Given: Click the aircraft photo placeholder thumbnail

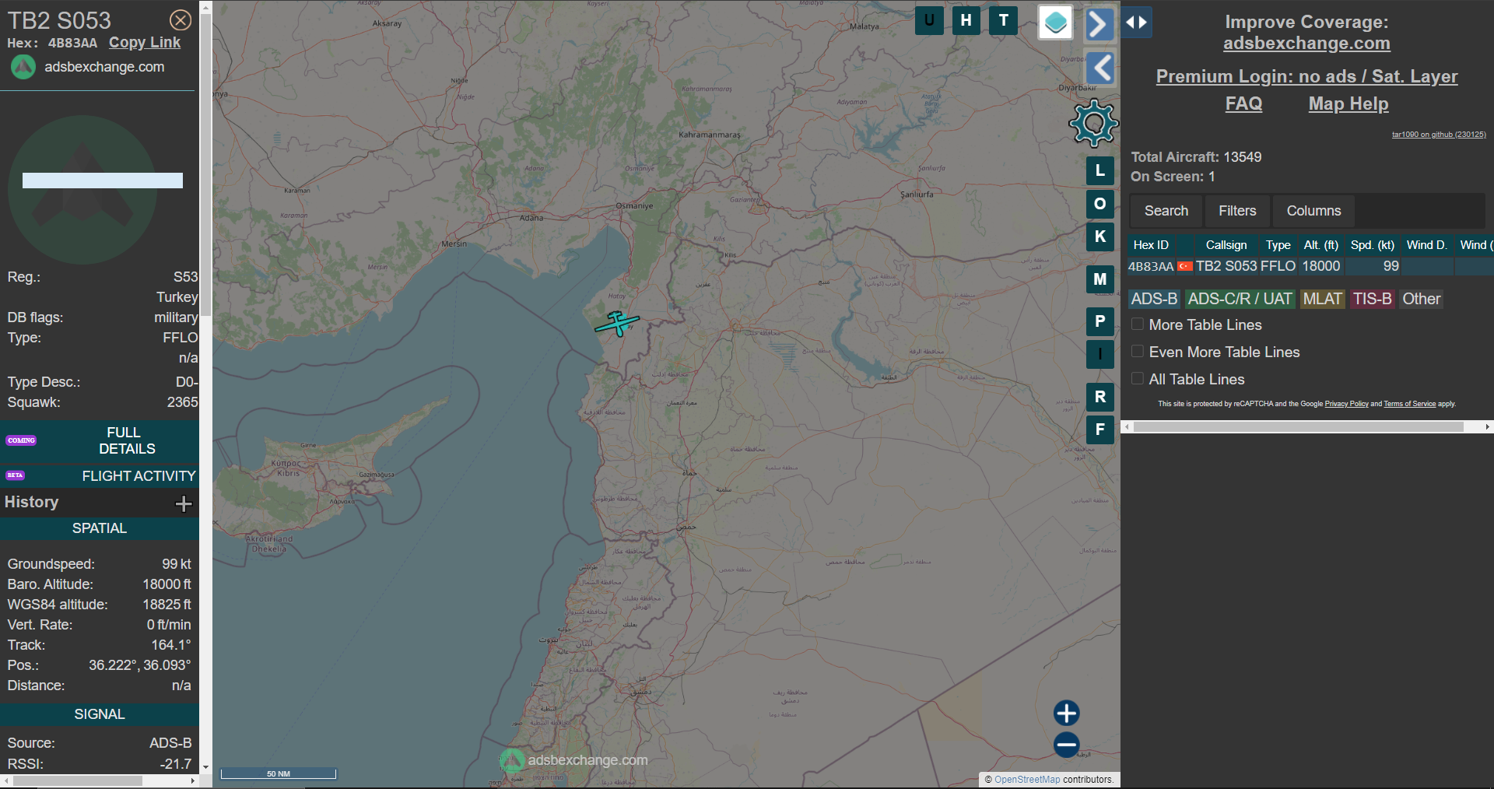Looking at the screenshot, I should point(83,189).
